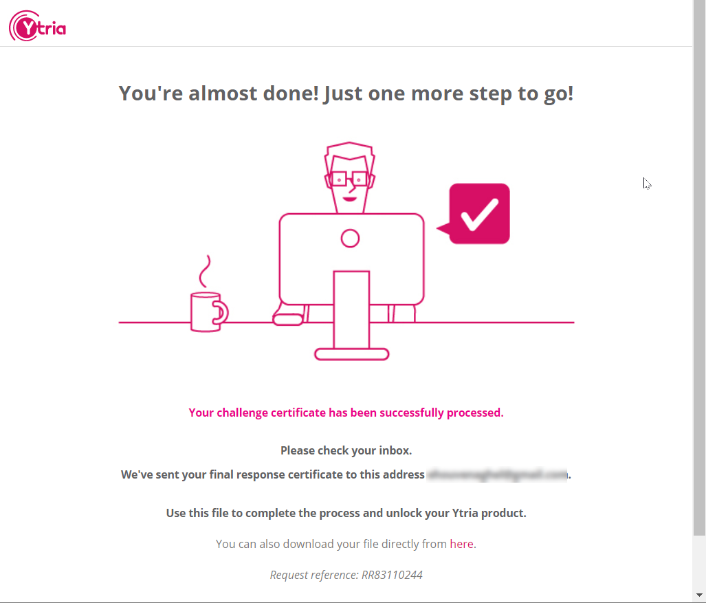Click the Ytria logo in the header
This screenshot has height=603, width=706.
click(x=38, y=28)
